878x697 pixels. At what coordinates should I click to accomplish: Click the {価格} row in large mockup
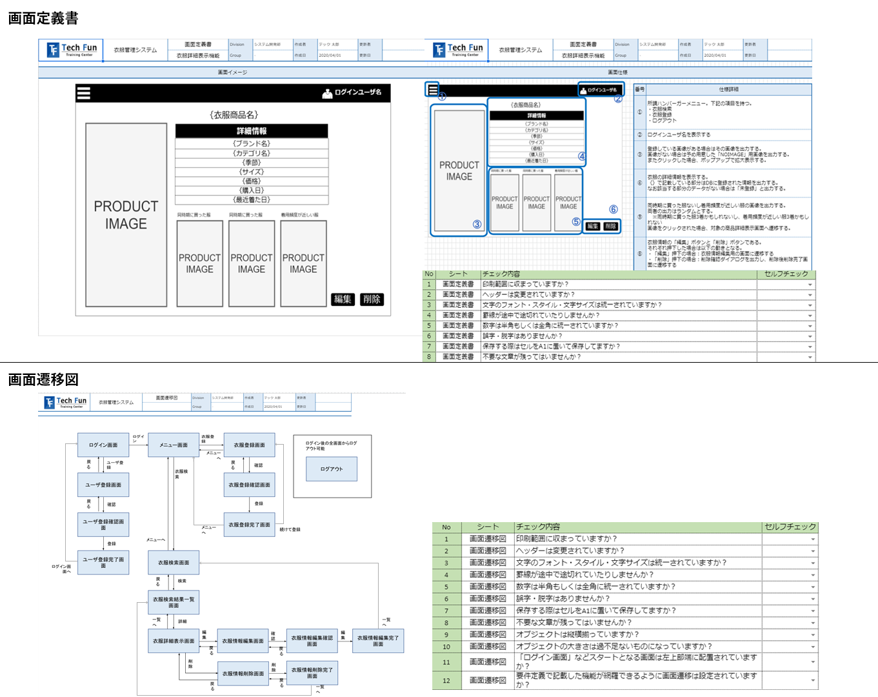point(252,181)
